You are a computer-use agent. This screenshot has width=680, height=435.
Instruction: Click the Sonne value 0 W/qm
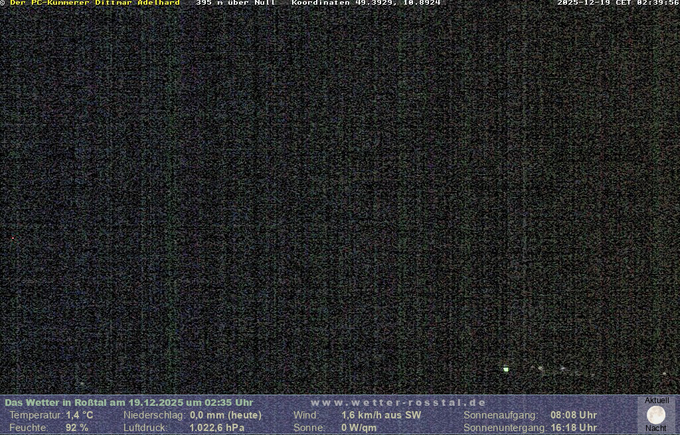tap(359, 428)
